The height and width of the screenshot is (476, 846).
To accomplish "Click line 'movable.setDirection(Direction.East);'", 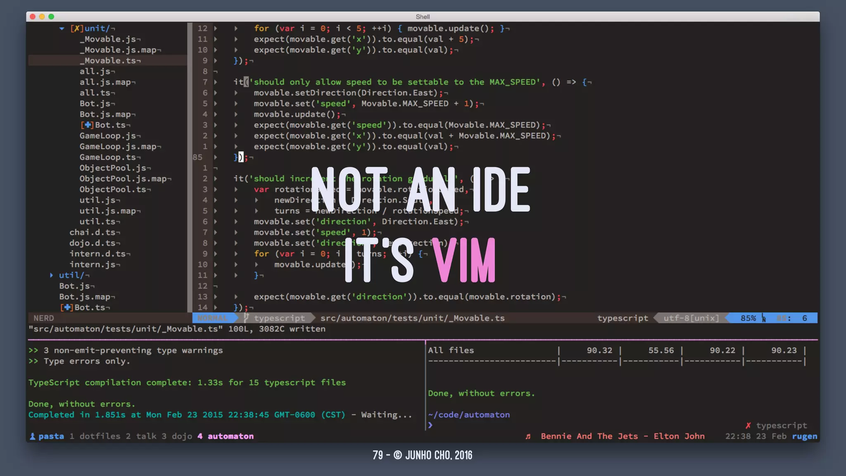I will (x=348, y=93).
